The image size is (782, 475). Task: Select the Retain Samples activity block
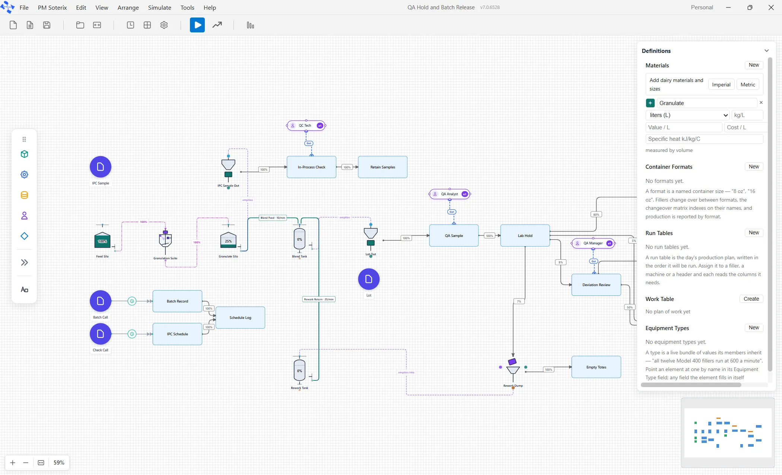[x=382, y=167]
